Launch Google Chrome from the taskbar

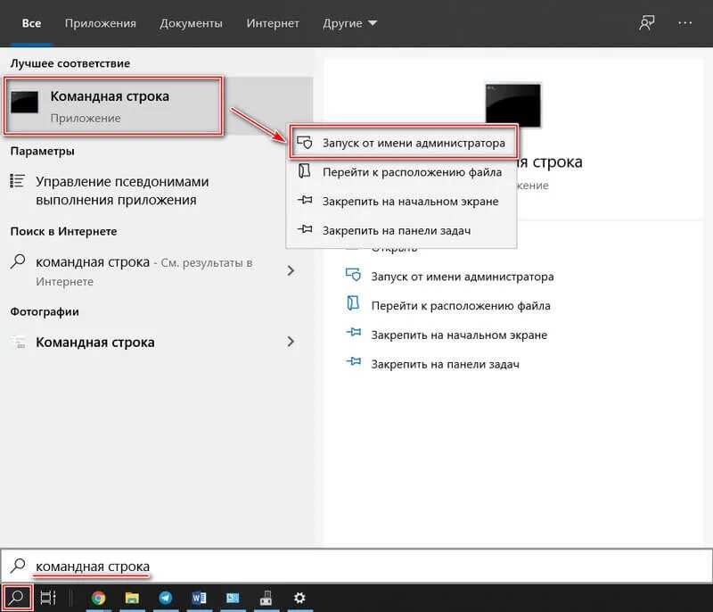click(98, 598)
